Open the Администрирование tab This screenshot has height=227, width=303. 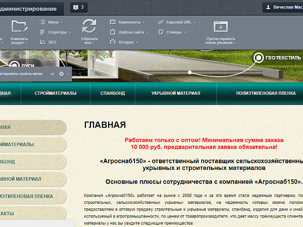31,8
